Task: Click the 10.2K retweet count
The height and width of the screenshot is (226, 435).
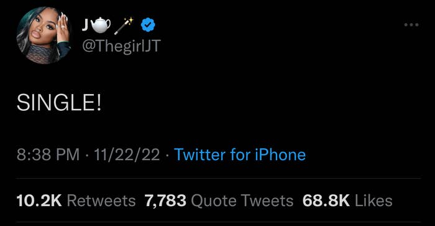Action: (x=39, y=200)
